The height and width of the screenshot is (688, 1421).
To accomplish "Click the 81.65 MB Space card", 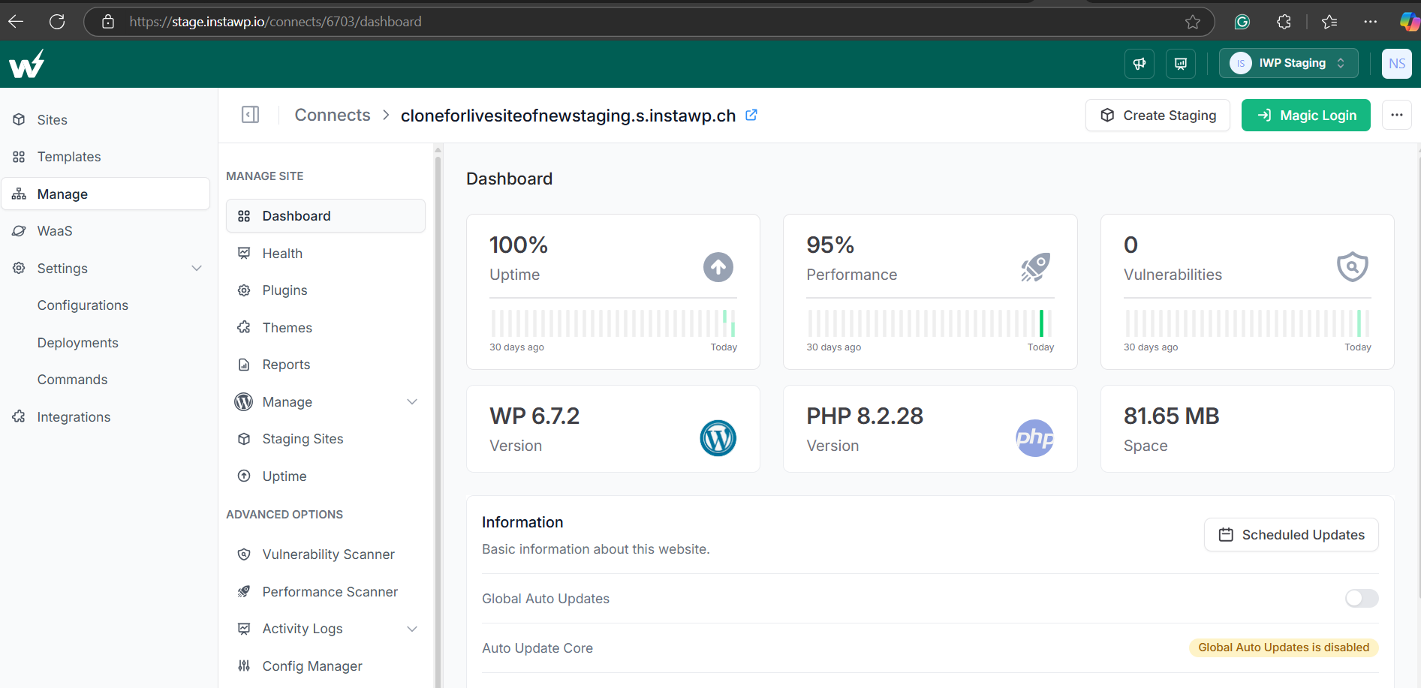I will [1247, 429].
